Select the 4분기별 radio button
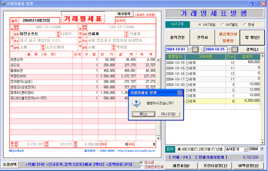 pos(179,150)
